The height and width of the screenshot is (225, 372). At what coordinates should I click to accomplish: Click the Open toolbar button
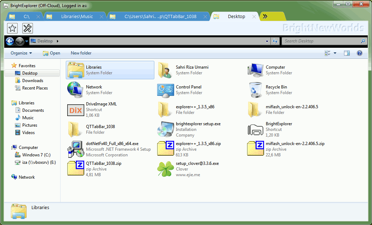click(x=51, y=53)
